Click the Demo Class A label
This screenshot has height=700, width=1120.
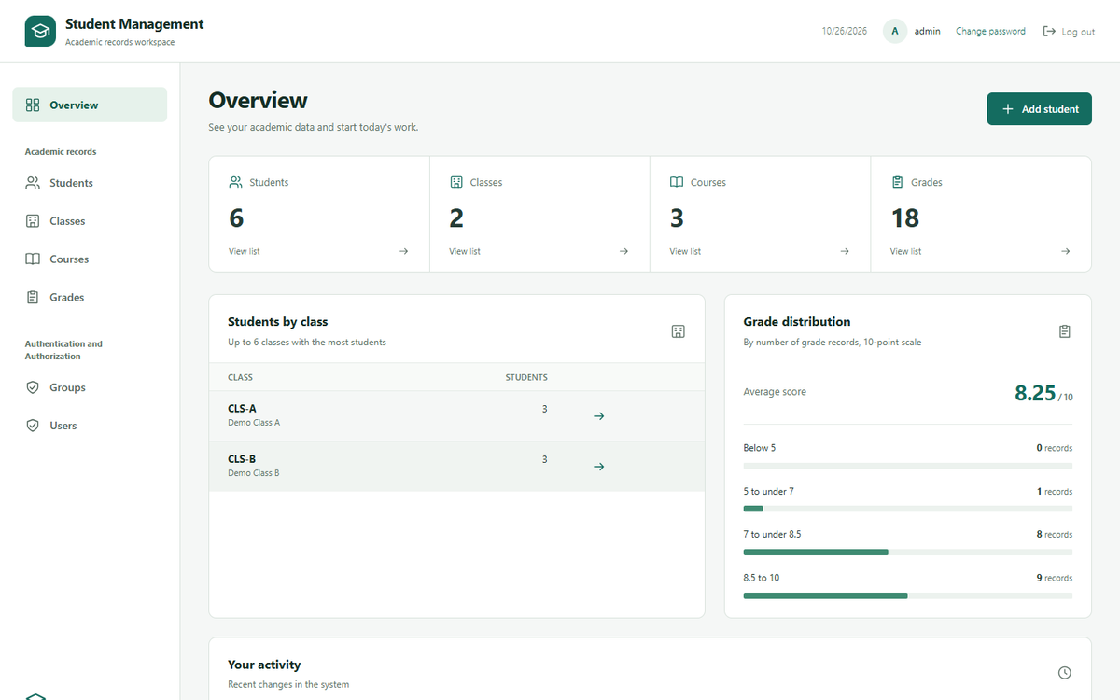[x=254, y=423]
